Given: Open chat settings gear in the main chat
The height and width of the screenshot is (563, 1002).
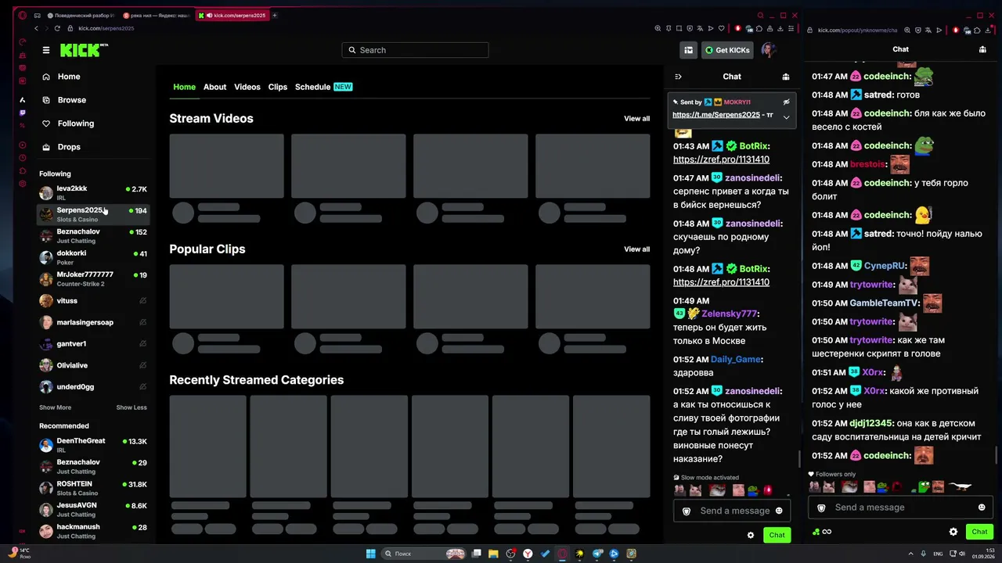Looking at the screenshot, I should pyautogui.click(x=751, y=535).
